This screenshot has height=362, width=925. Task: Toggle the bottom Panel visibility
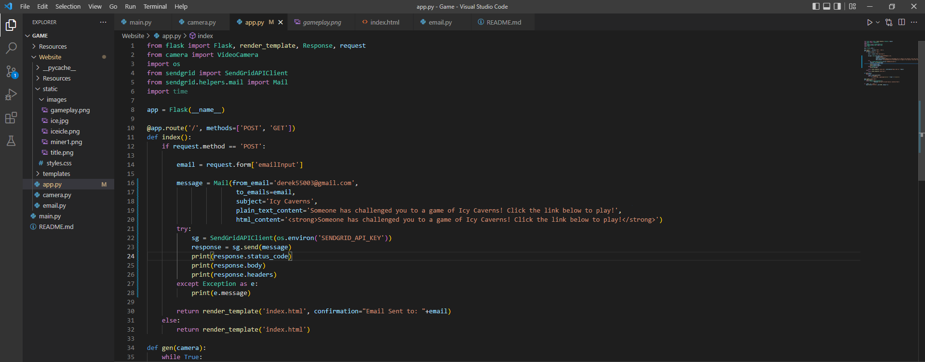[x=827, y=6]
